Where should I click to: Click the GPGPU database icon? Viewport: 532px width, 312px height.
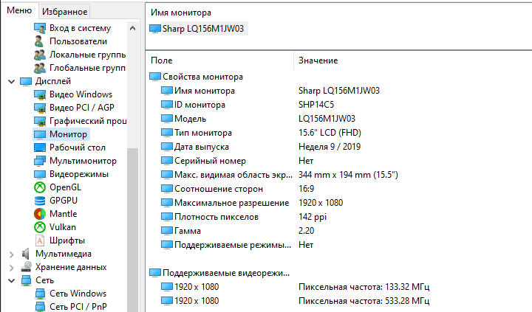tap(40, 201)
